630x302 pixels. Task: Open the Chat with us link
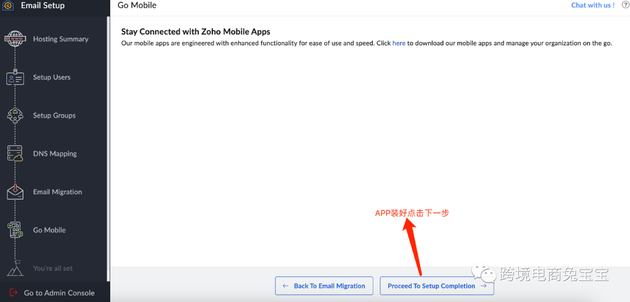point(593,5)
